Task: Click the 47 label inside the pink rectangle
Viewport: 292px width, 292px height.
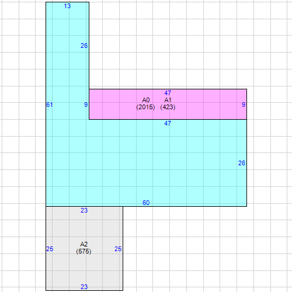Action: click(168, 93)
